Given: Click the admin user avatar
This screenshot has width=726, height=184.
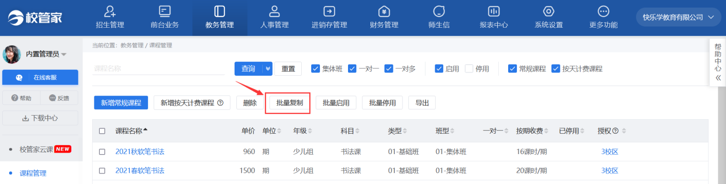Looking at the screenshot, I should [12, 54].
